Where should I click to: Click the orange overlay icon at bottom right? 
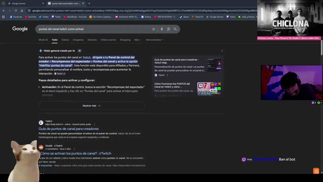click(x=316, y=171)
